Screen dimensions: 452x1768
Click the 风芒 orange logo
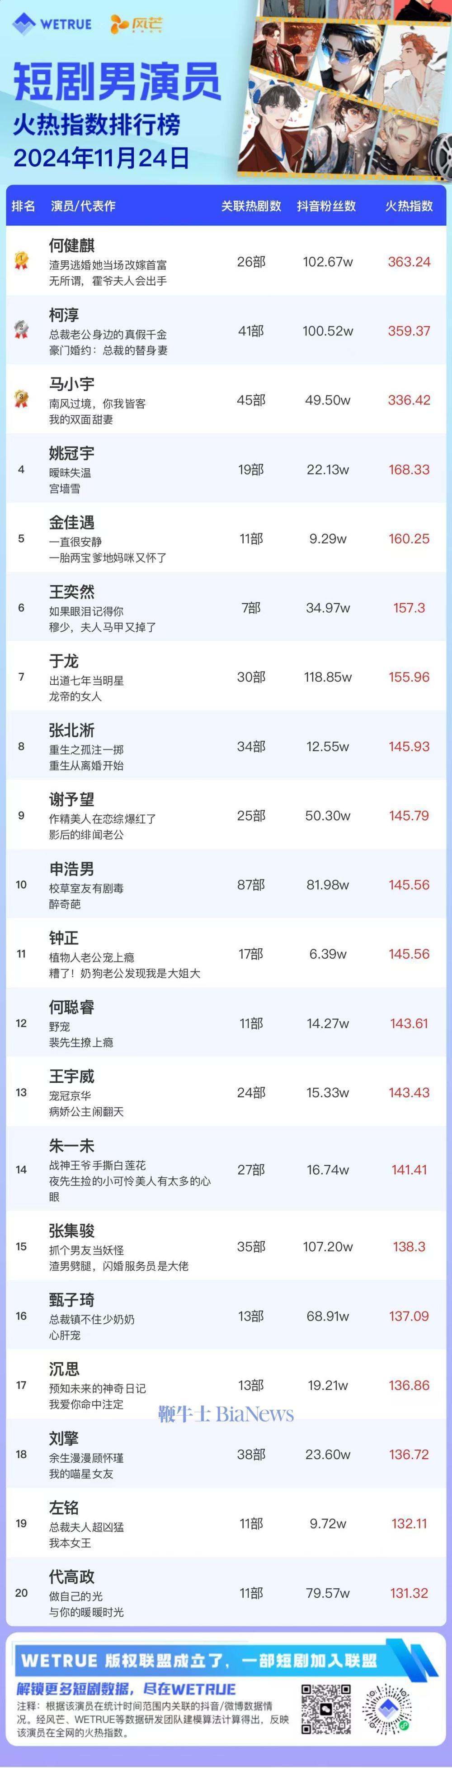[x=137, y=25]
